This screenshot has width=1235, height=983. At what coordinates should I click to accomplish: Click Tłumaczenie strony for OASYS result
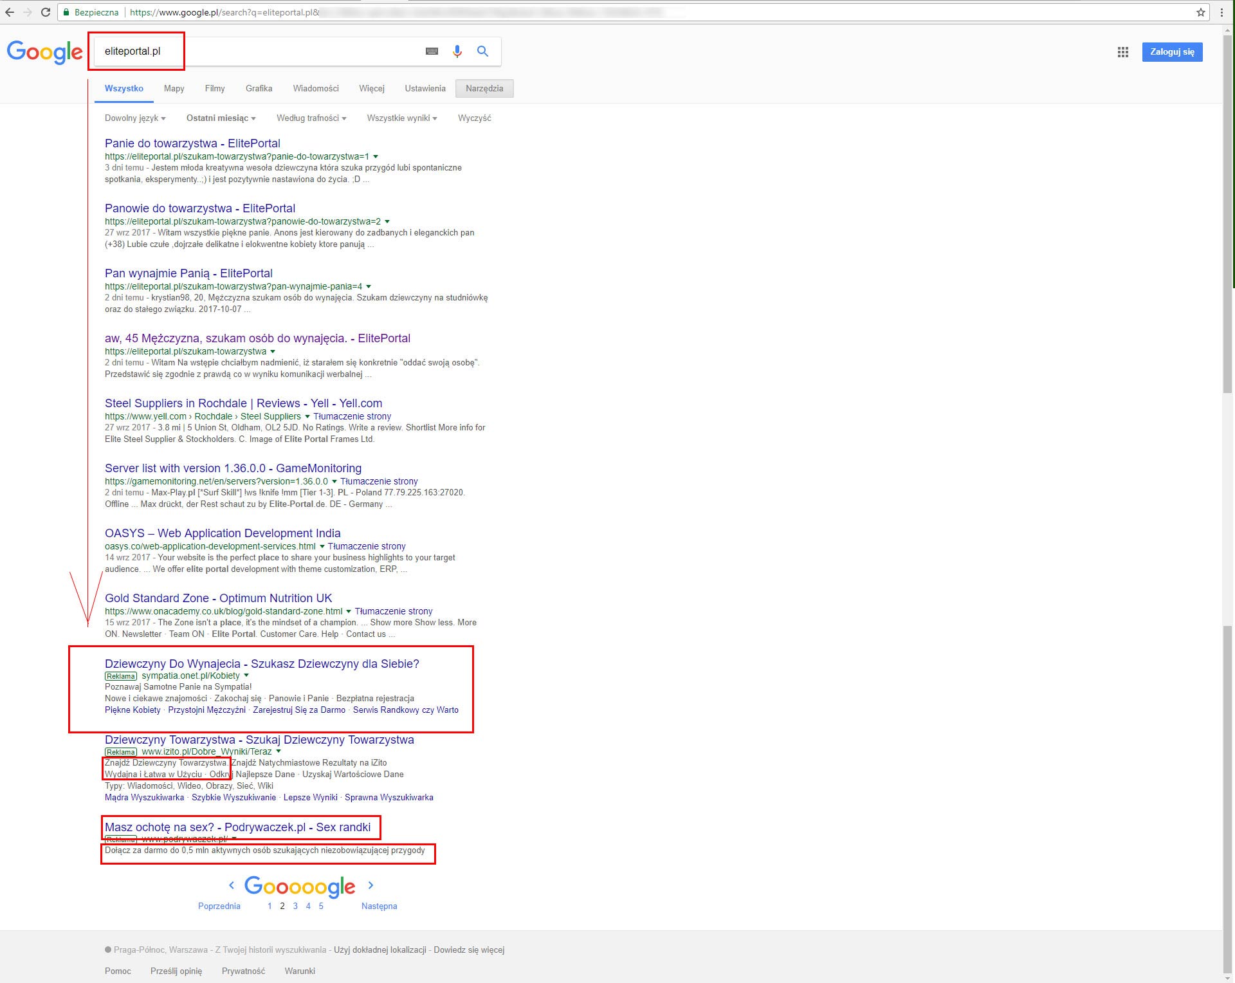(367, 547)
